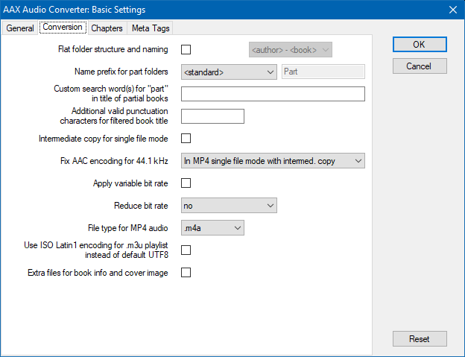Focus the custom search words input field
This screenshot has height=357, width=465.
pos(273,94)
